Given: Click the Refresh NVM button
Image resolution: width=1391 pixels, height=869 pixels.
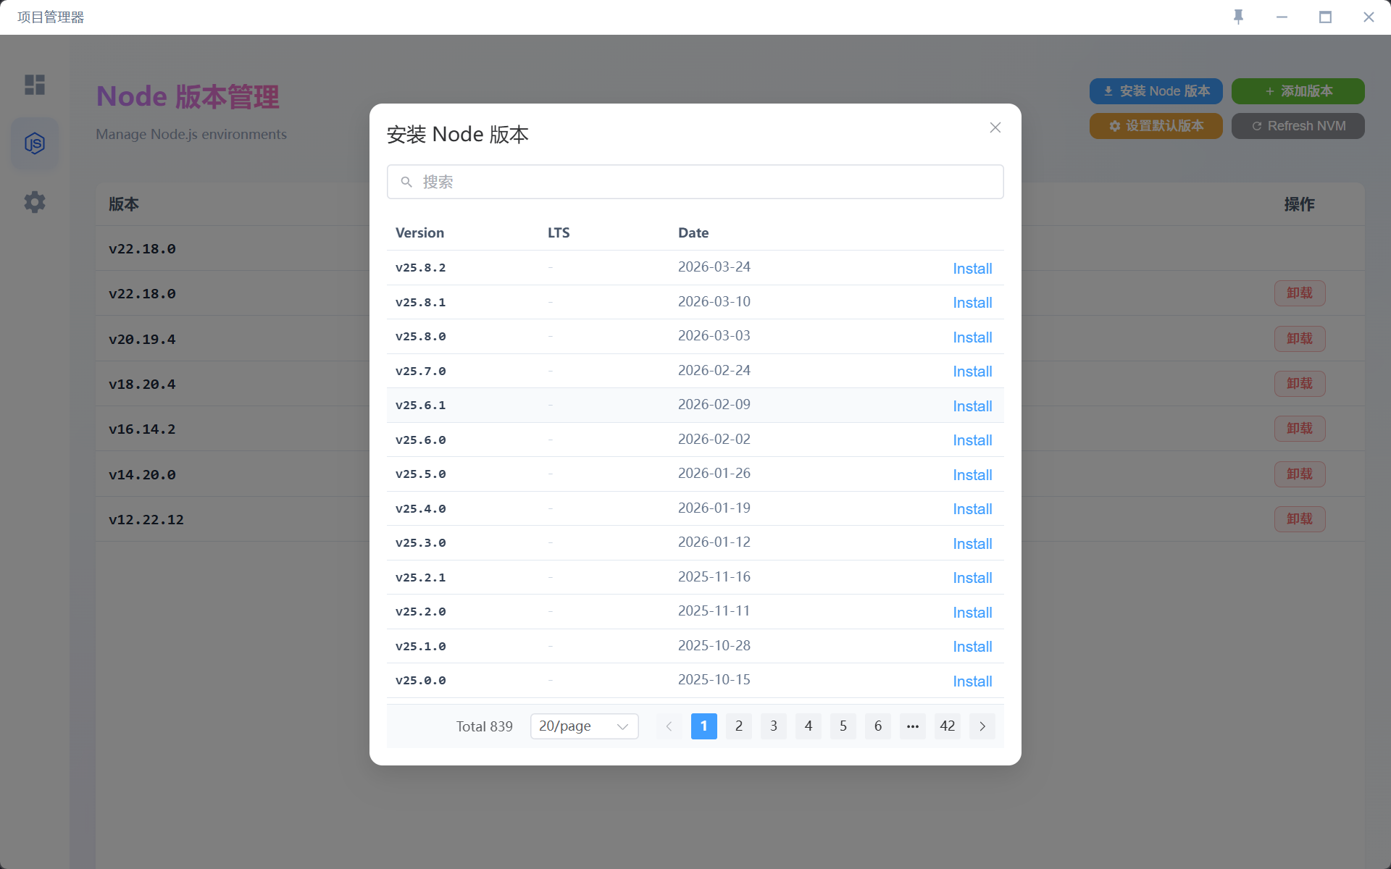Looking at the screenshot, I should click(1298, 126).
